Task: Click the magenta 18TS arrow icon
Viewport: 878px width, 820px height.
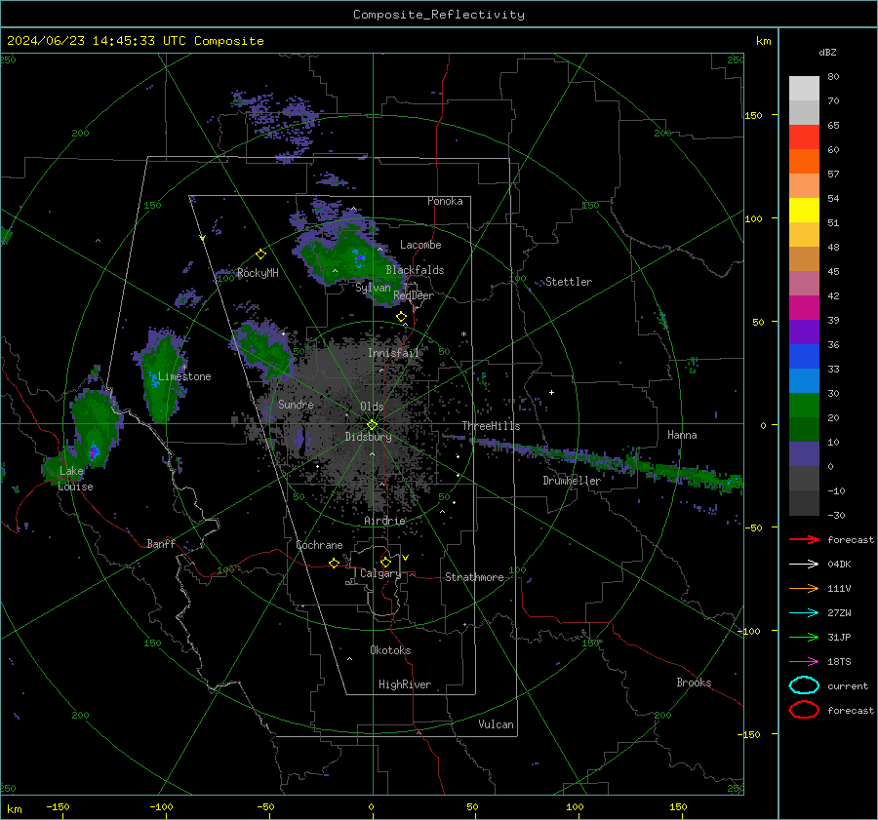Action: [x=804, y=662]
